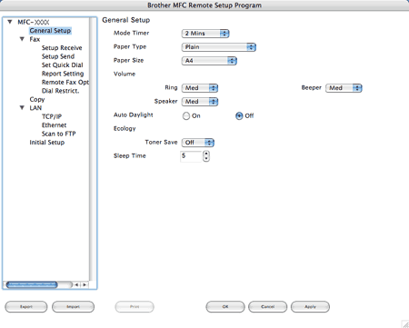Click the tree horizontal scrollbar thumb
This screenshot has height=328, width=409.
coord(32,284)
